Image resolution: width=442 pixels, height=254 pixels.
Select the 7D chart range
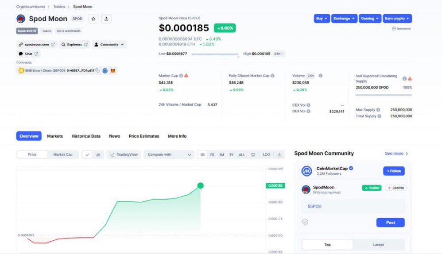(212, 154)
